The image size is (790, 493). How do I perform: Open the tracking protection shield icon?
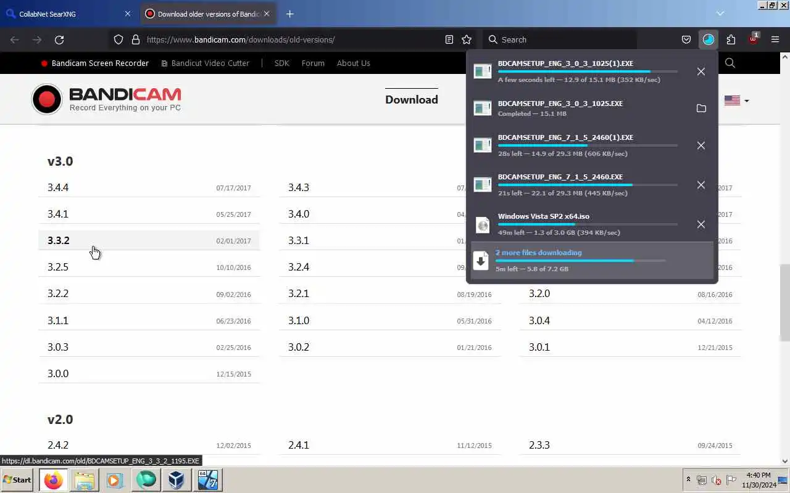pyautogui.click(x=118, y=39)
